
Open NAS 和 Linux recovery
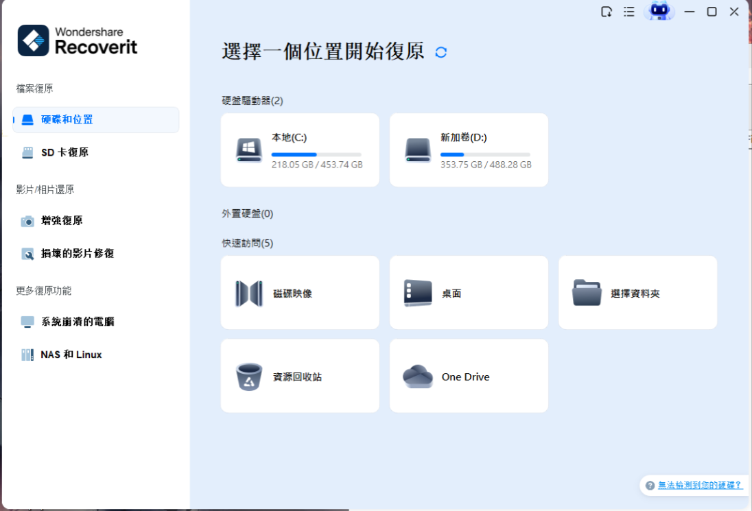pos(96,355)
